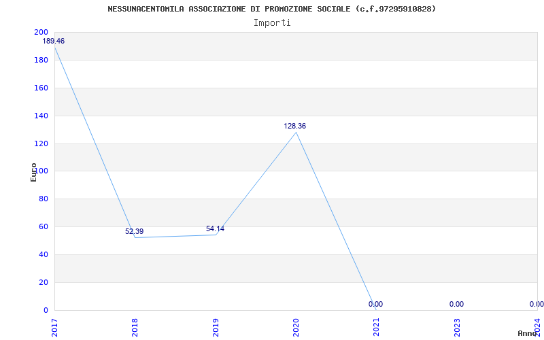Click the 2023 x-axis label

point(457,328)
